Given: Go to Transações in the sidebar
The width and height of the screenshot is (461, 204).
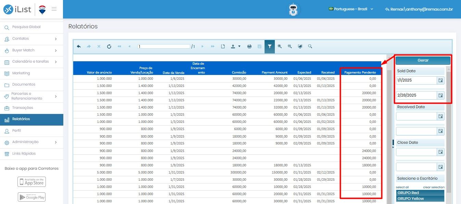Looking at the screenshot, I should 31,108.
